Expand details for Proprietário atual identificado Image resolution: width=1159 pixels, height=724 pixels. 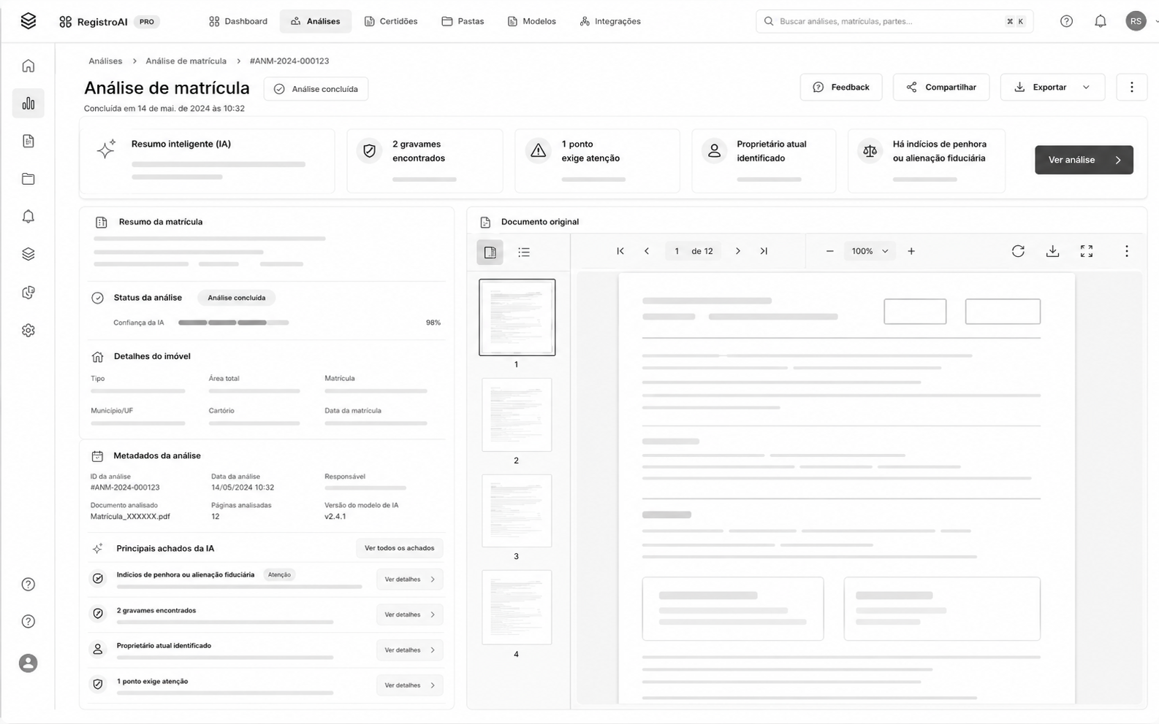pos(410,650)
